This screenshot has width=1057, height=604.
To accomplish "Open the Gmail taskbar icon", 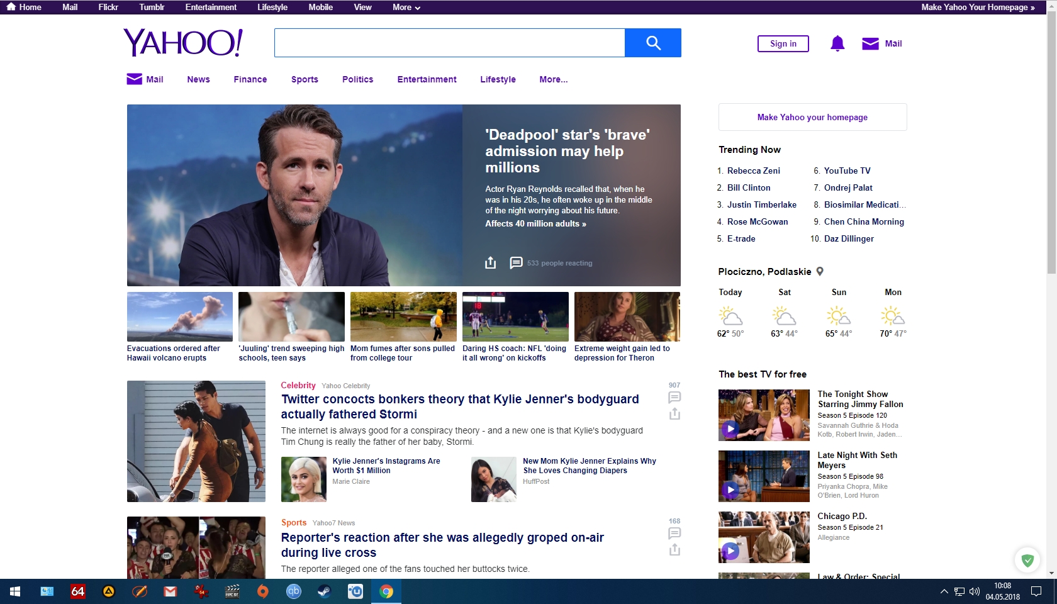I will coord(170,591).
